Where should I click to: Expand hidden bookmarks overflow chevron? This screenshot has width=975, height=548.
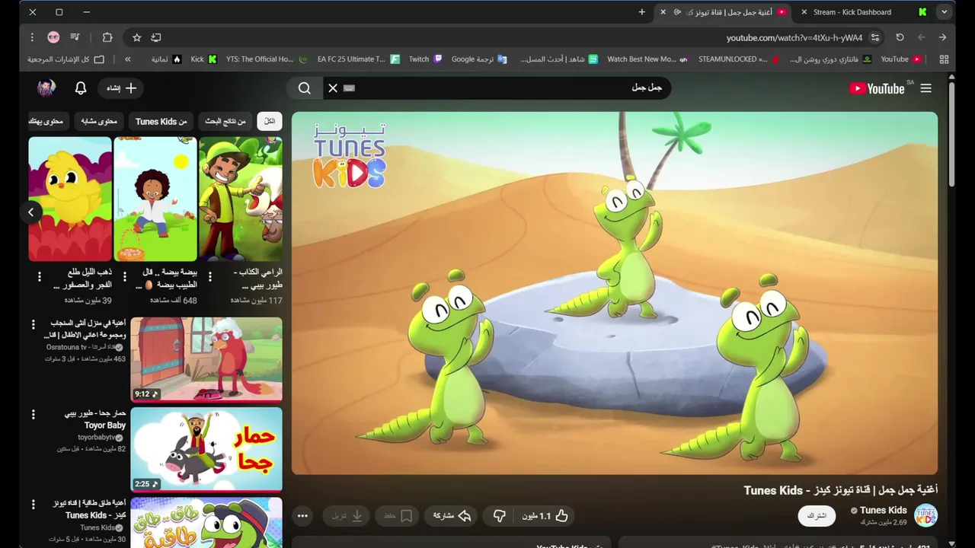[x=127, y=59]
